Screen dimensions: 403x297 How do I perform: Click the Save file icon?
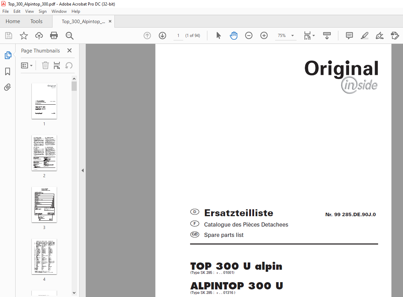pos(9,36)
